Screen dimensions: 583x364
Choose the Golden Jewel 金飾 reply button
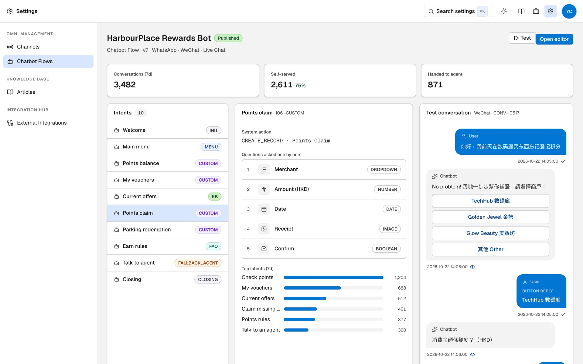[x=490, y=217]
